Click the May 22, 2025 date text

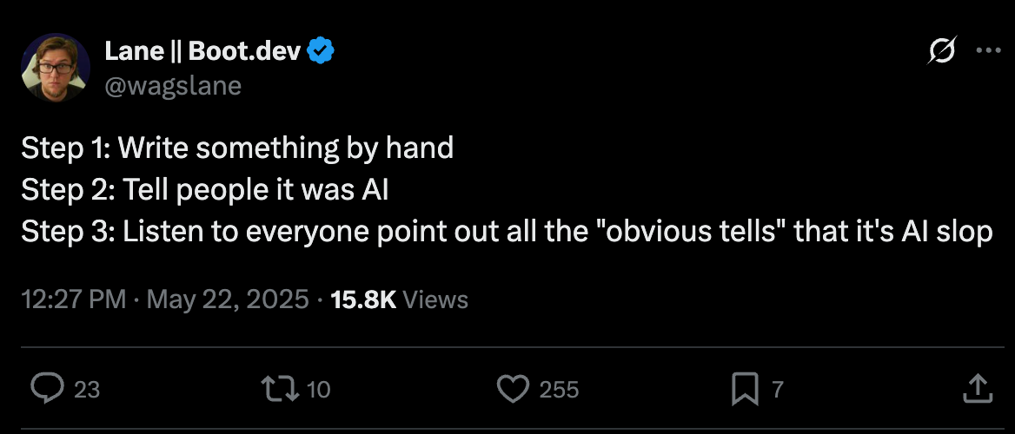[228, 300]
